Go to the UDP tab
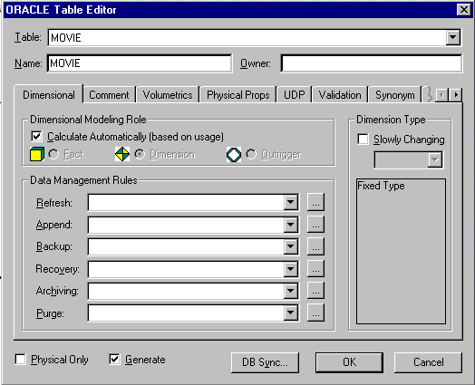Screen dimensions: 475x385 [294, 95]
